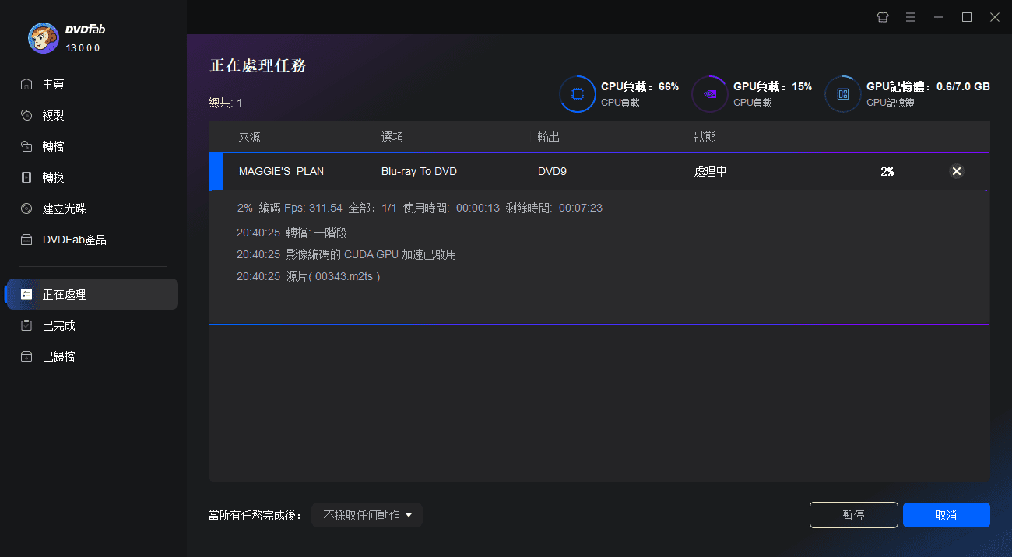Click the creator icon beside 建立光碟
This screenshot has width=1012, height=557.
26,208
